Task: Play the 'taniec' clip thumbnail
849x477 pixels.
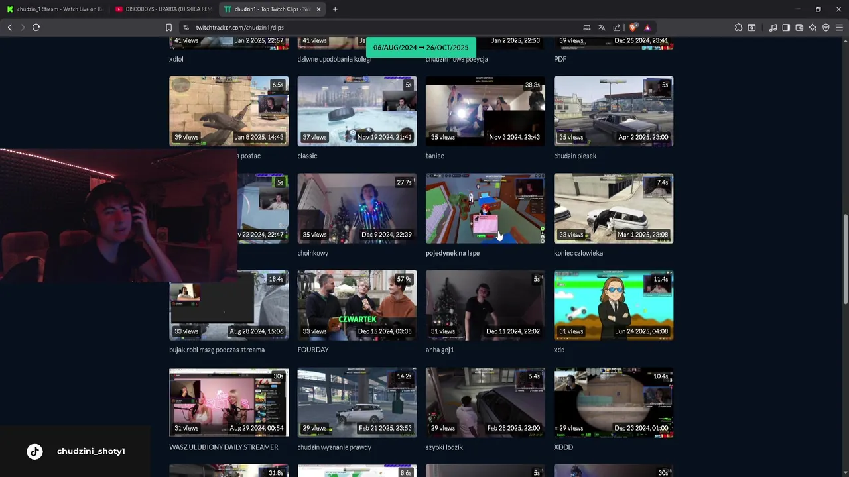Action: pyautogui.click(x=486, y=111)
